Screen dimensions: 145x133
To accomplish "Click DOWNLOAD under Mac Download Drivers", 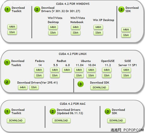I will pyautogui.click(x=61, y=120).
